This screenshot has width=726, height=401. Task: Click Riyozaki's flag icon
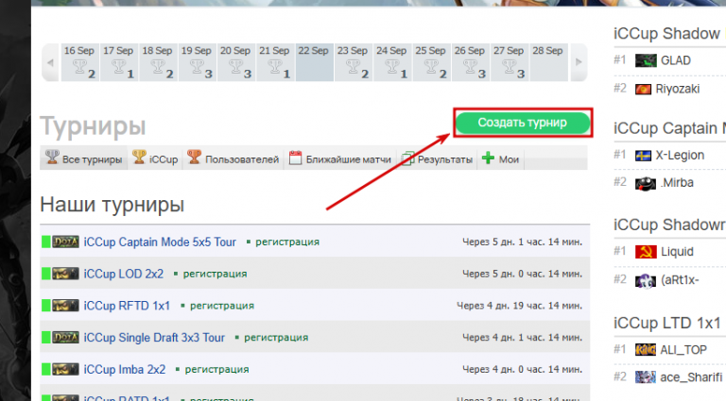tap(643, 89)
